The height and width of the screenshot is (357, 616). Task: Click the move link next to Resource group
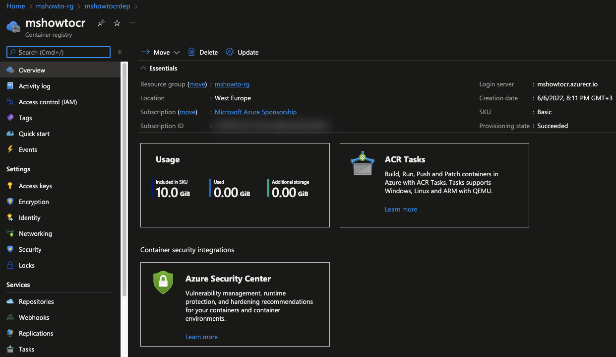click(x=197, y=84)
